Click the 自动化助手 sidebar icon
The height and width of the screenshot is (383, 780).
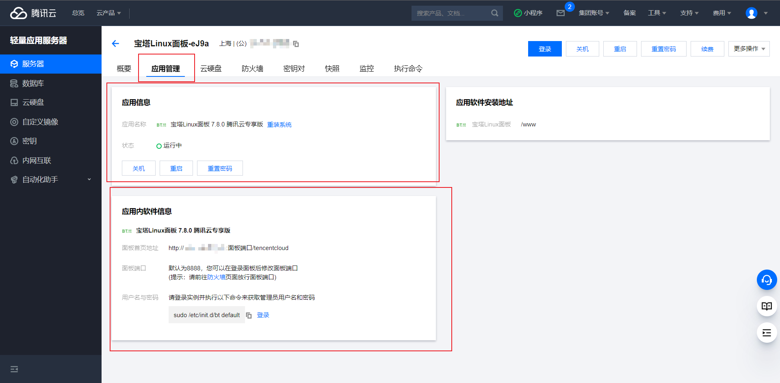tap(14, 180)
